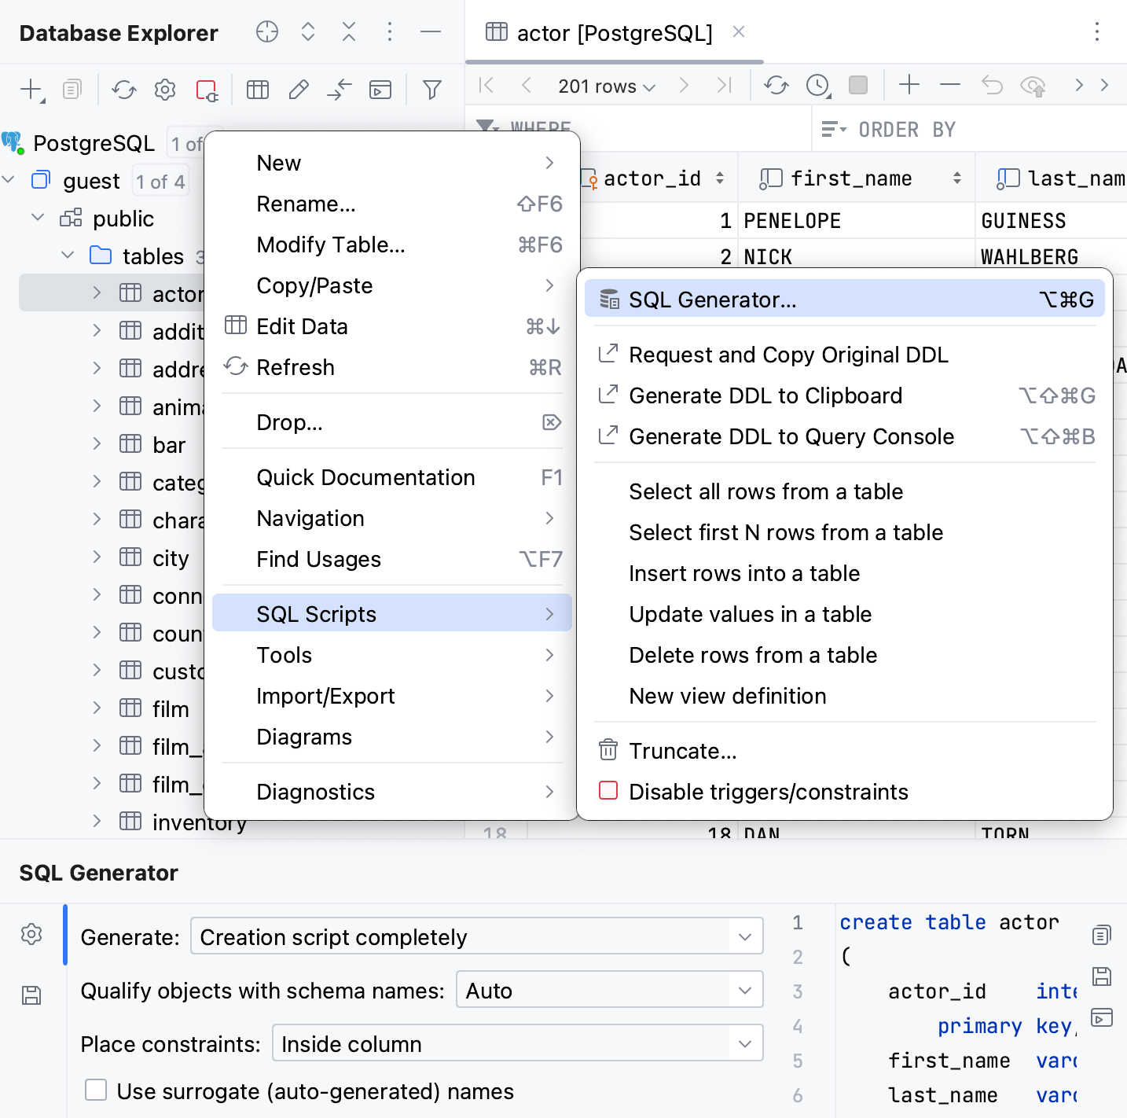Click Generate DDL to Query Console

click(791, 436)
